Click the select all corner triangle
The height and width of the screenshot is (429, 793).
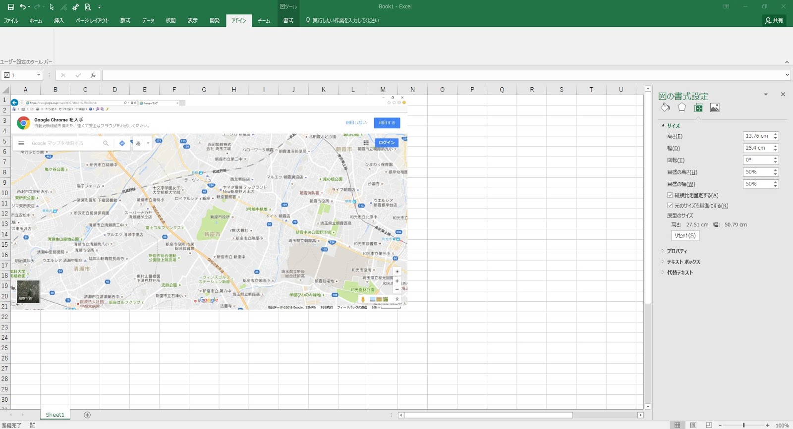[x=5, y=90]
